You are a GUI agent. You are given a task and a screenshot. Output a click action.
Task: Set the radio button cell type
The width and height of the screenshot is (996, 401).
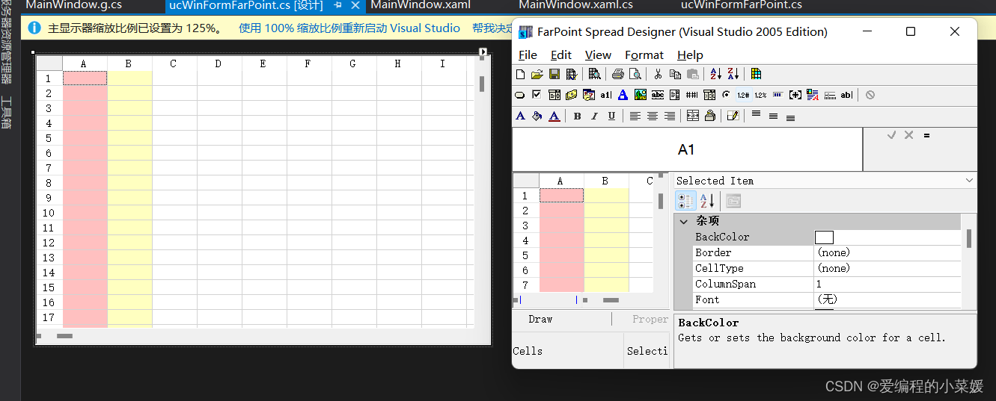coord(727,95)
